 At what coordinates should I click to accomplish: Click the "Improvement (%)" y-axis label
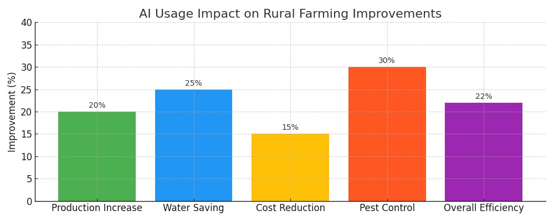click(12, 112)
